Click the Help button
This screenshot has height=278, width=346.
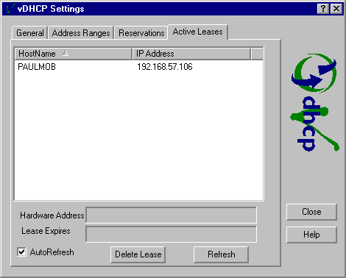coord(311,235)
